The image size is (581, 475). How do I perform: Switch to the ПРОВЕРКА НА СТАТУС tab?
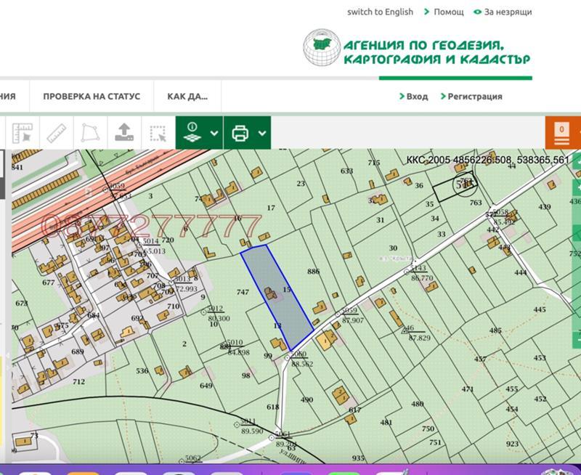click(92, 95)
